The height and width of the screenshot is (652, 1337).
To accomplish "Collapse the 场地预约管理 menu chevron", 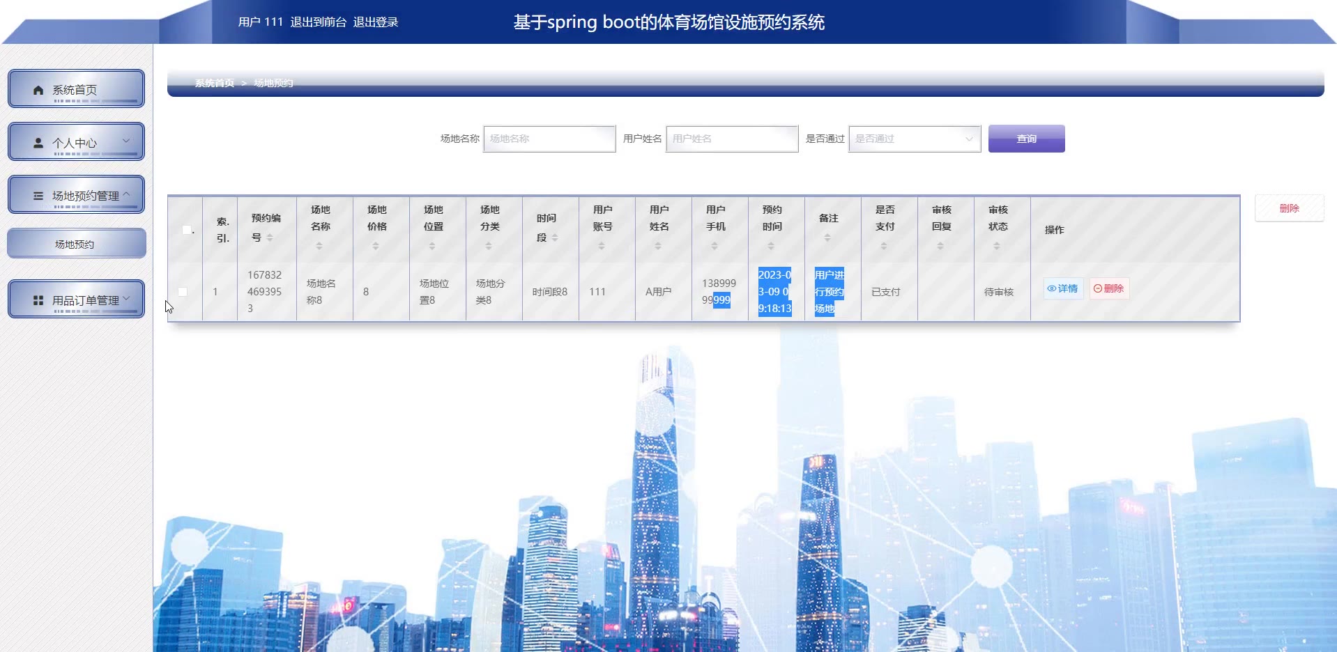I will click(126, 194).
